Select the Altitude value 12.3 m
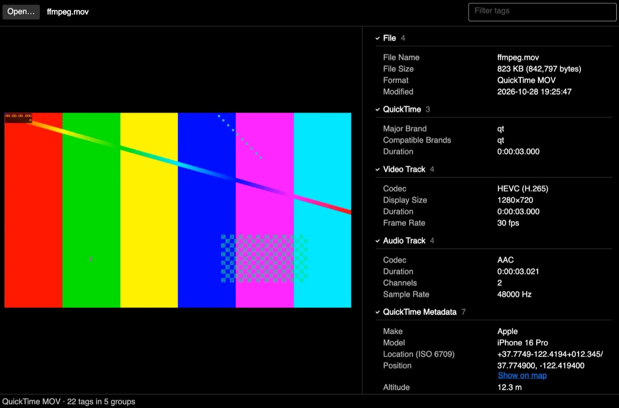The height and width of the screenshot is (408, 619). 509,387
